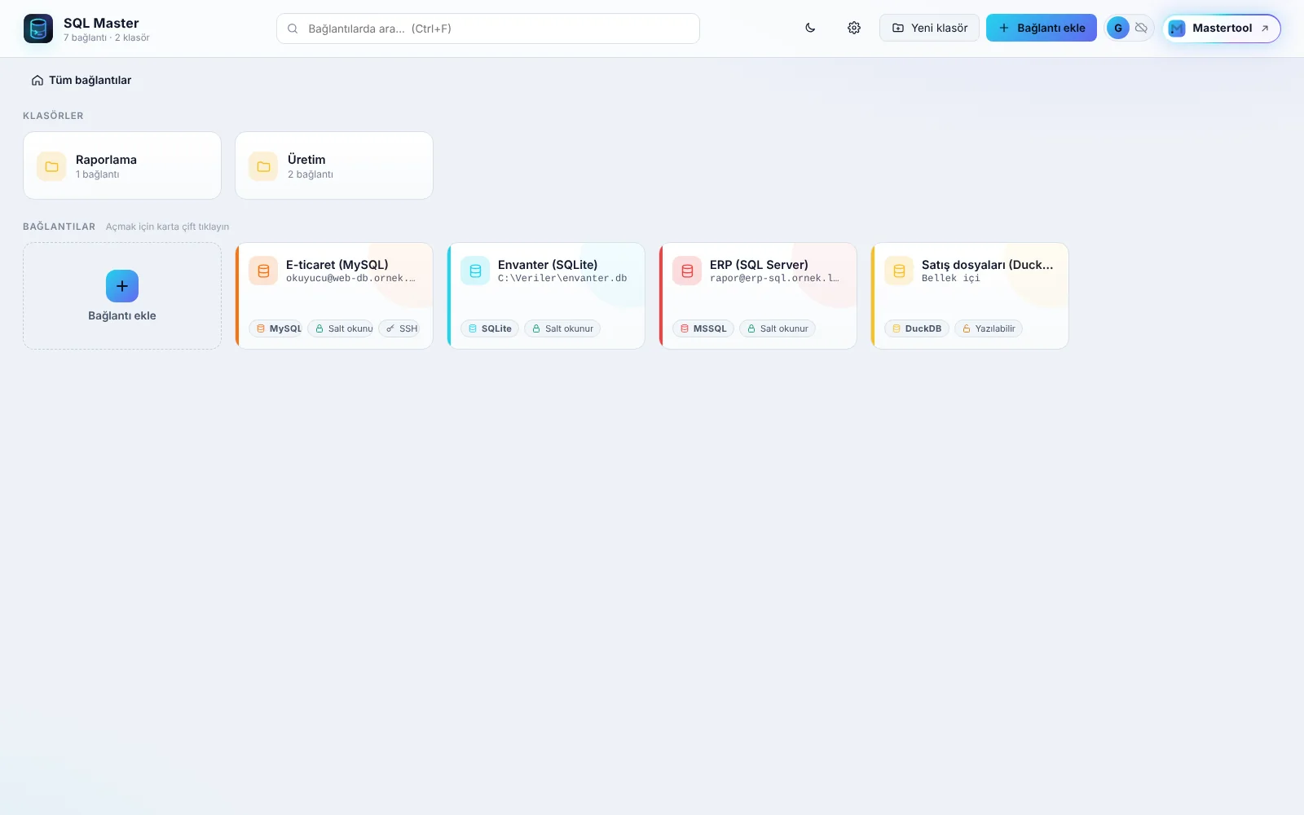
Task: Select the E-ticaret (MySQL) database icon
Action: [x=263, y=271]
